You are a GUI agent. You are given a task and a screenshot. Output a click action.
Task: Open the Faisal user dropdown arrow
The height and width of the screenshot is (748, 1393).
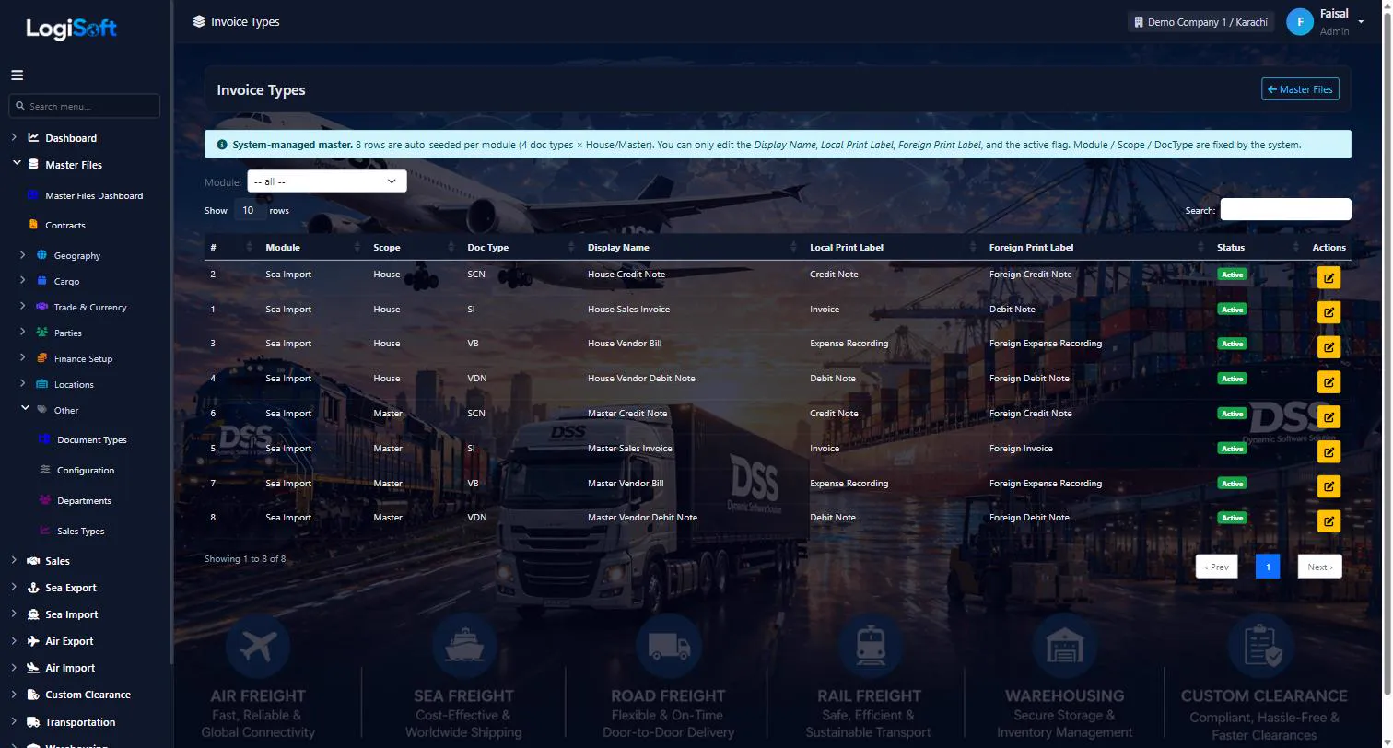pyautogui.click(x=1361, y=22)
